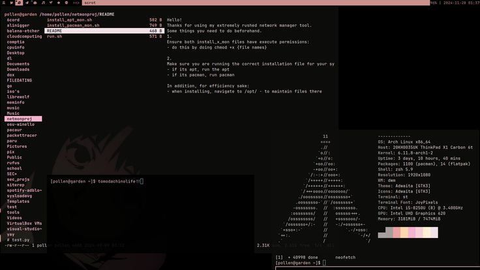Click the Arch logo ASCII art in neofetch
Image resolution: width=480 pixels, height=270 pixels.
click(325, 189)
